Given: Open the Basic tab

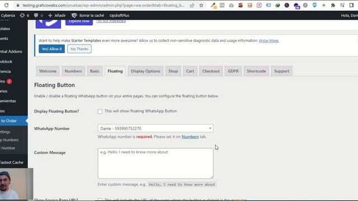Looking at the screenshot, I should click(95, 71).
